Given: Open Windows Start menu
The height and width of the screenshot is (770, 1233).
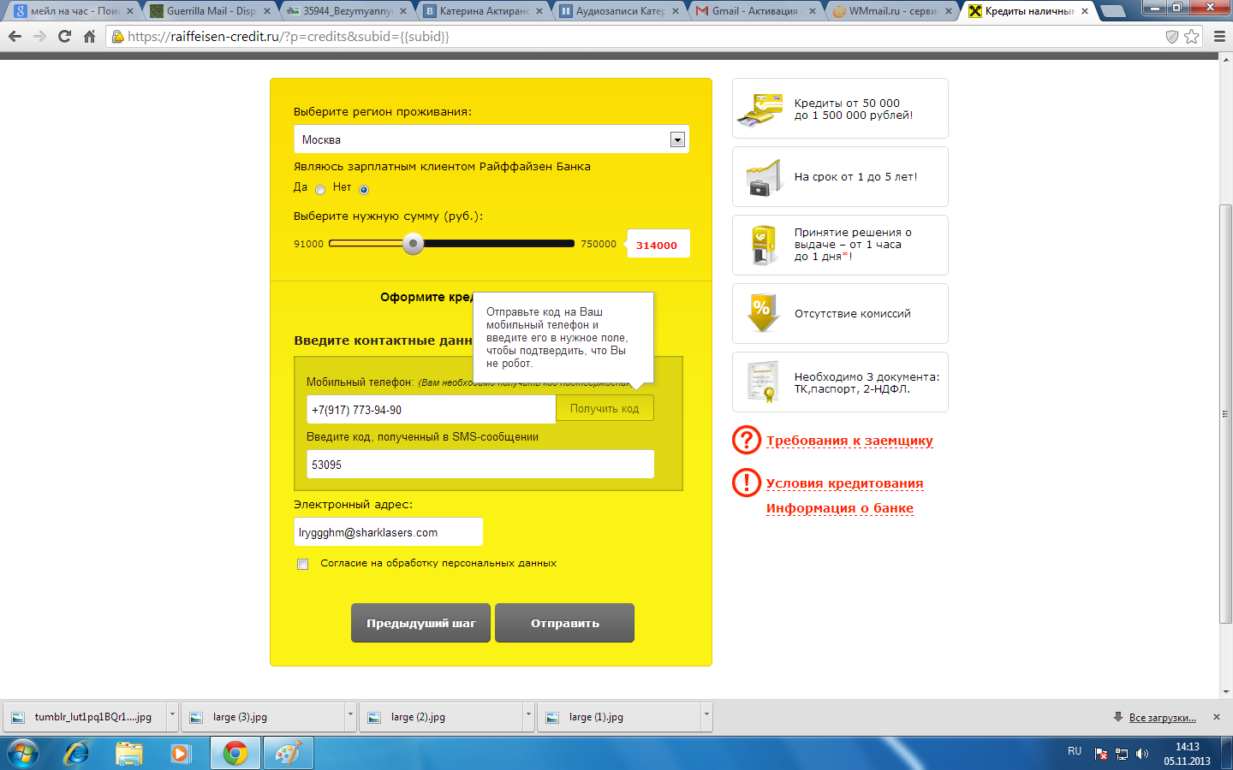Looking at the screenshot, I should coord(23,753).
